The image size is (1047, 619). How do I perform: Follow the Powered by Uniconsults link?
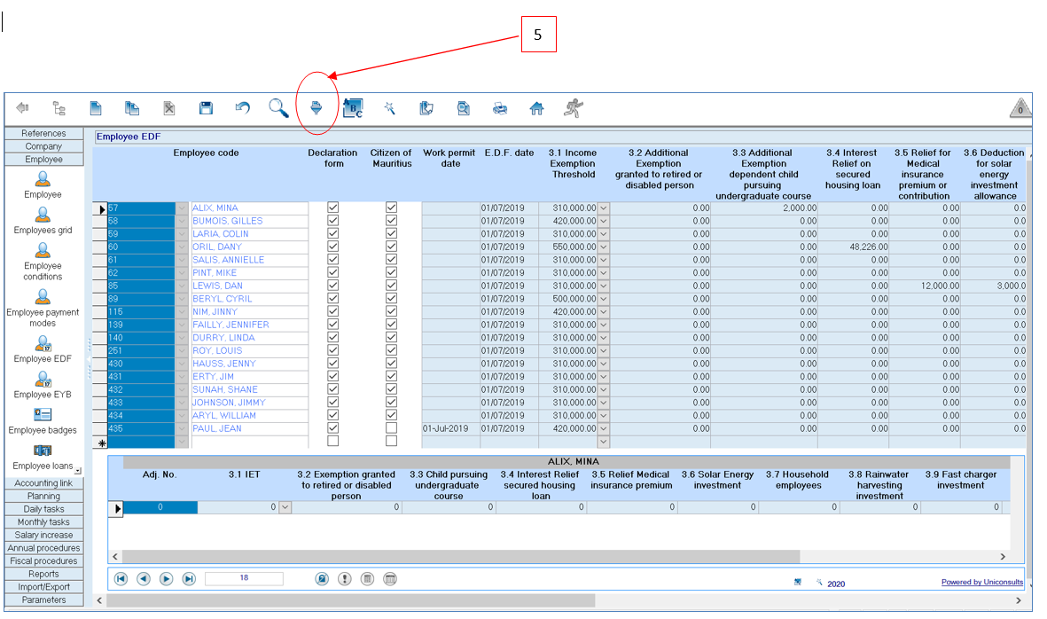(x=982, y=583)
